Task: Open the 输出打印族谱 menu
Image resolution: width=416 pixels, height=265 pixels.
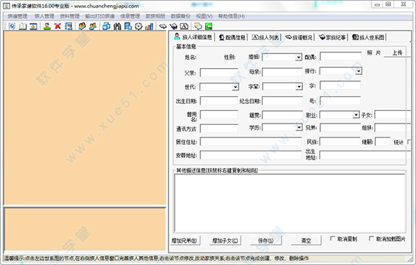Action: [100, 16]
